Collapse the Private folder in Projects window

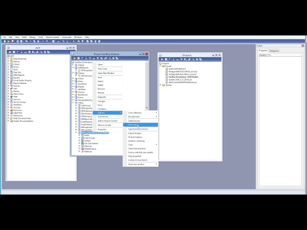[x=160, y=66]
